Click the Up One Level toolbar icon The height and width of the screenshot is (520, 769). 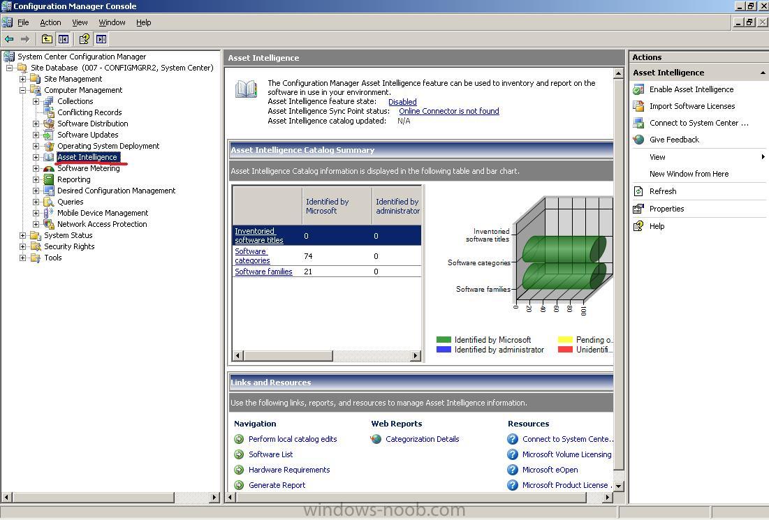pyautogui.click(x=47, y=39)
